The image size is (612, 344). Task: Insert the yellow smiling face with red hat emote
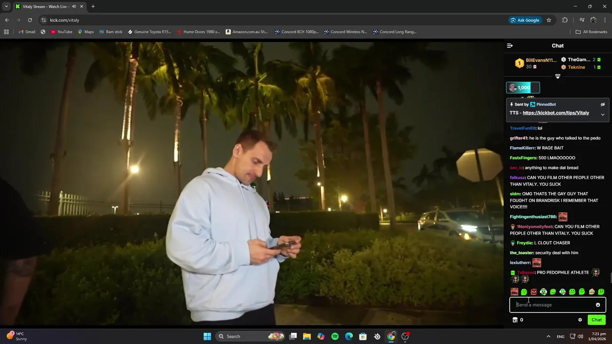591,292
